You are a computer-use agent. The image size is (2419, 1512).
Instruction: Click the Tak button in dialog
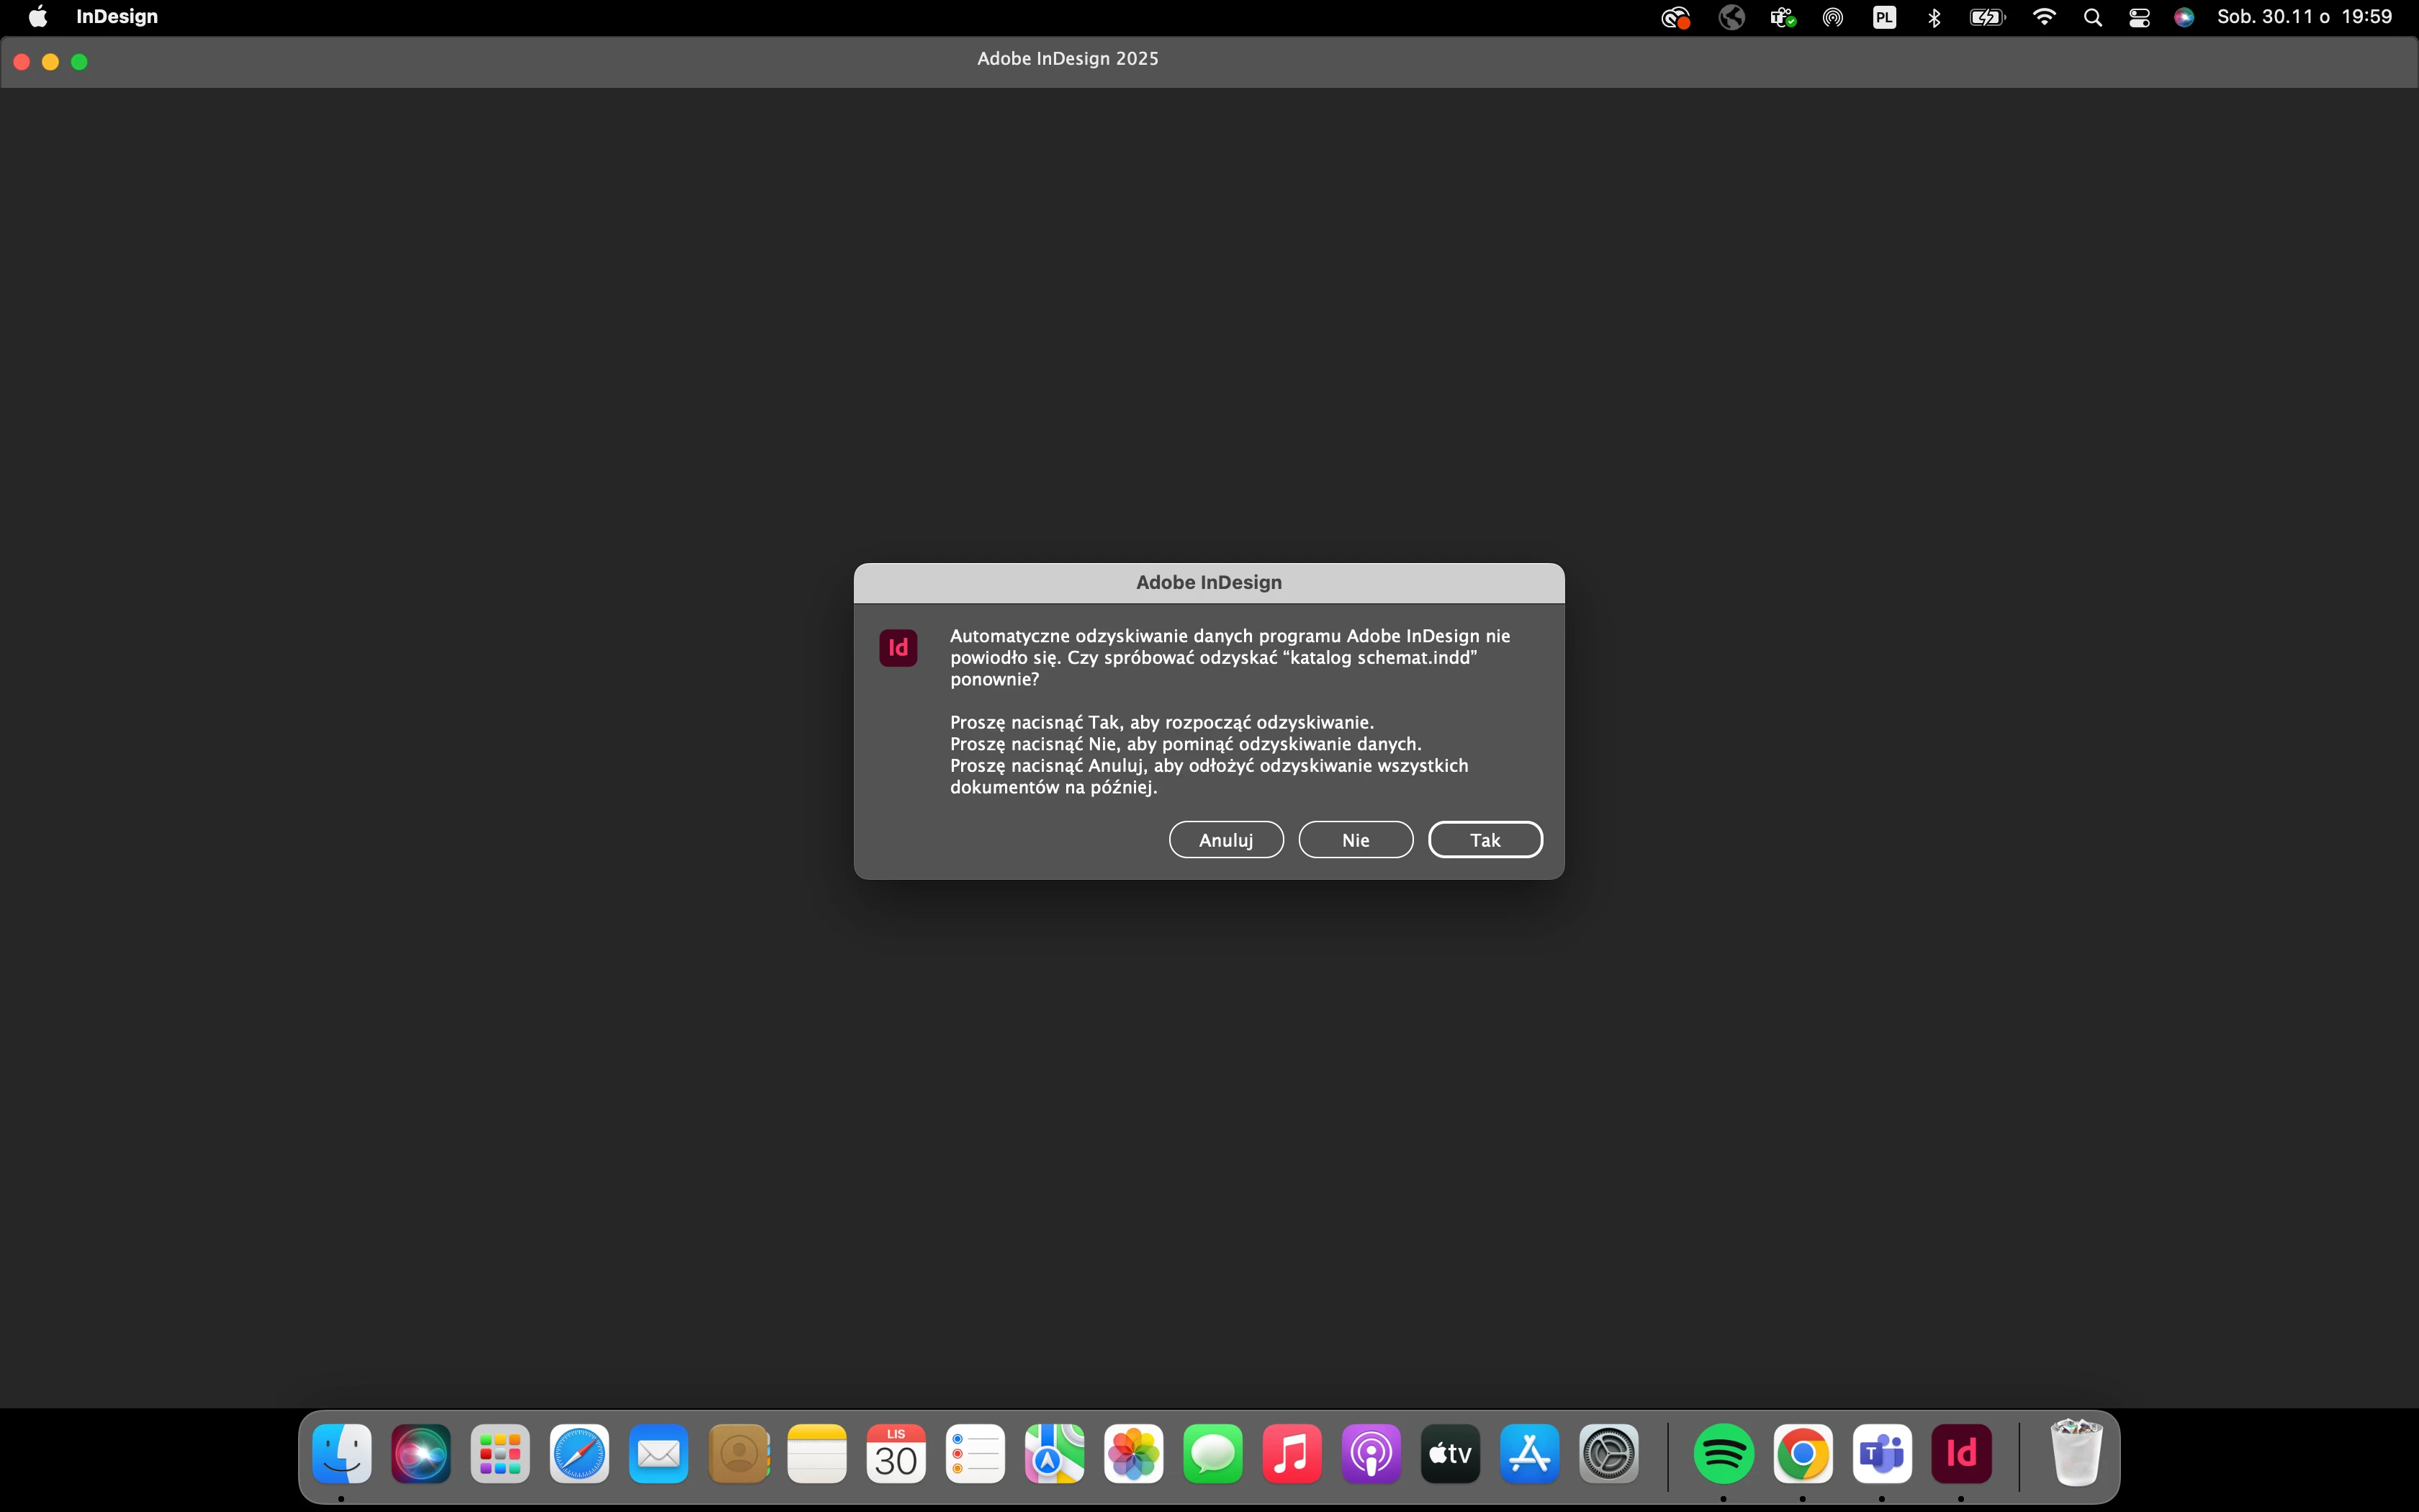[1485, 840]
